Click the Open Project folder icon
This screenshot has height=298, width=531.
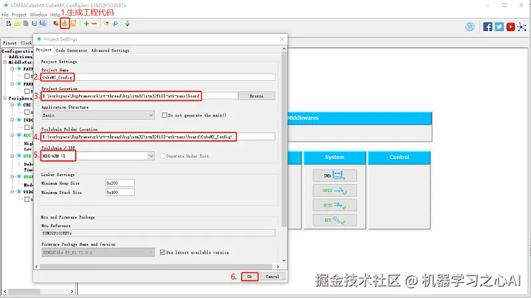[x=17, y=24]
